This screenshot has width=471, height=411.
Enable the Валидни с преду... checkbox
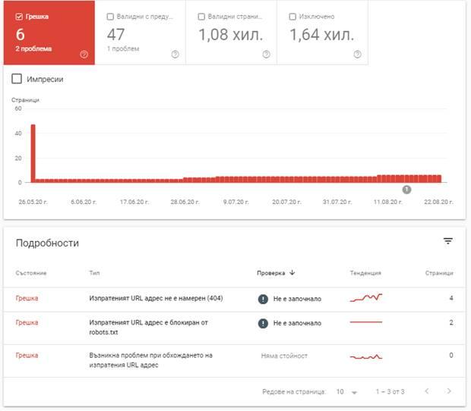coord(110,17)
